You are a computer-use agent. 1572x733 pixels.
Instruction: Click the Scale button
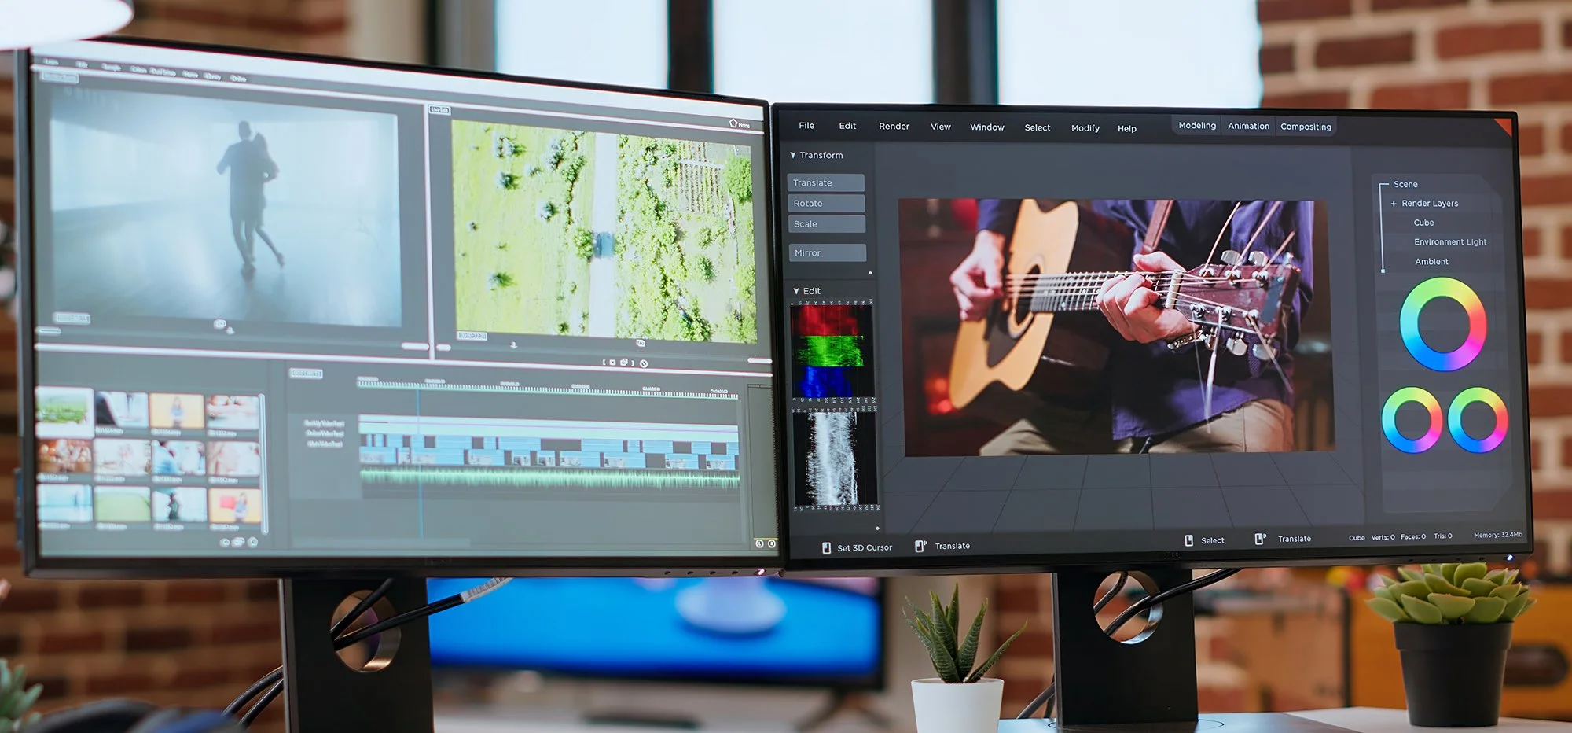tap(826, 224)
